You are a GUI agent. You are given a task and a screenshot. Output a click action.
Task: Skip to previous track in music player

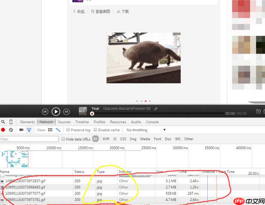tap(45, 112)
